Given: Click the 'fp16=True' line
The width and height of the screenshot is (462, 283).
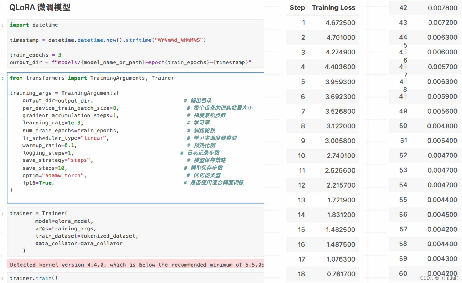Looking at the screenshot, I should tap(38, 183).
